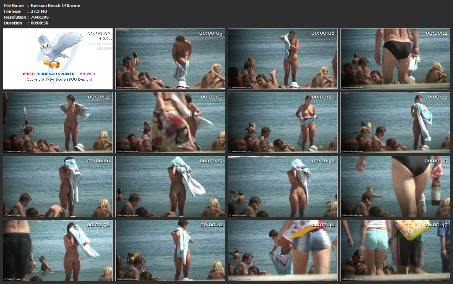Select the thumbnail stamped 00:00:38
Screen dimensions: 453x284
tap(58, 250)
